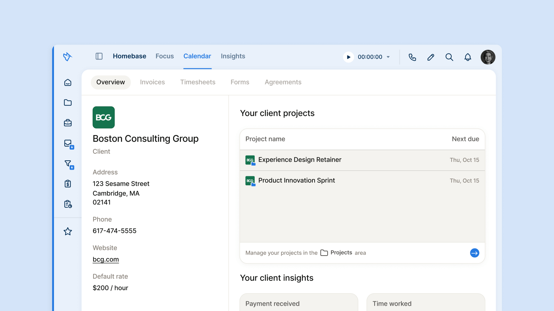Viewport: 554px width, 311px height.
Task: Open the Forms tab
Action: point(240,82)
